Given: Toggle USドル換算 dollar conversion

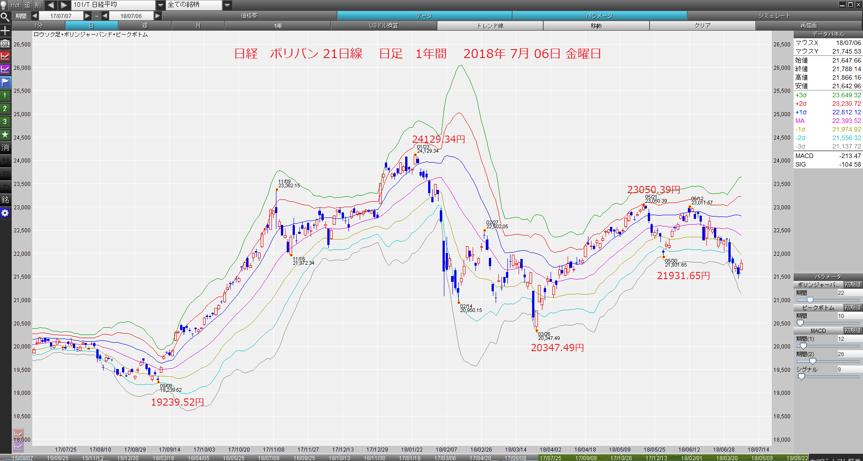Looking at the screenshot, I should 384,26.
